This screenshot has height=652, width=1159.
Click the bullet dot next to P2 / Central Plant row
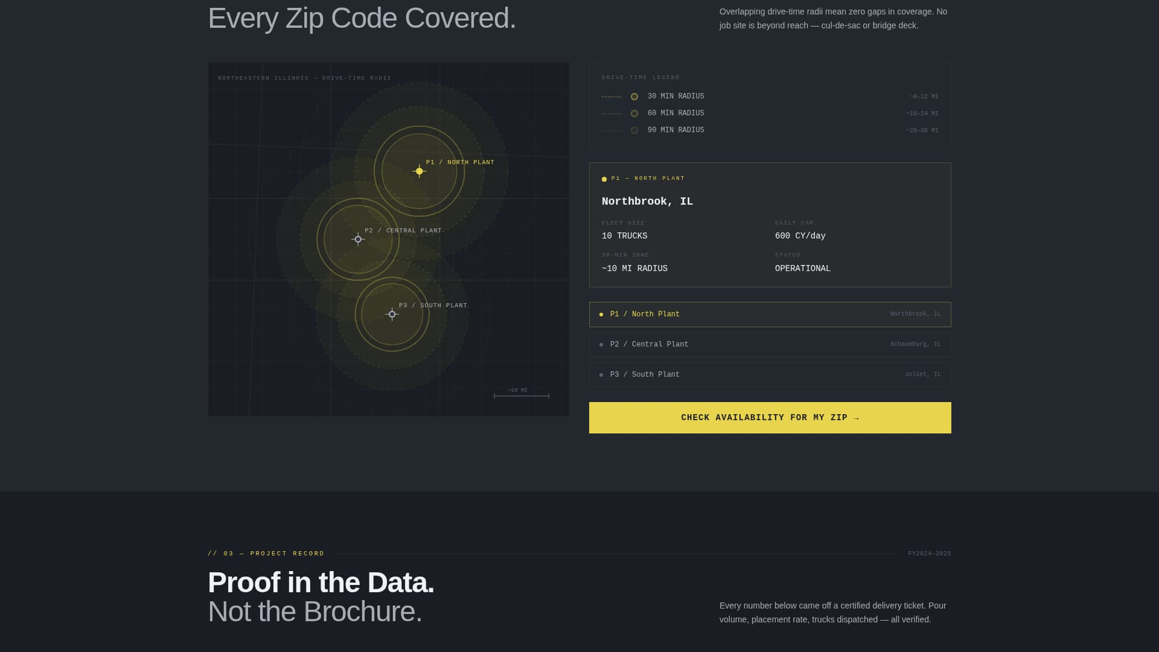(601, 344)
